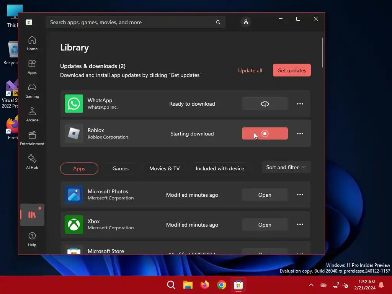
Task: Open Xbox with its Open button
Action: [x=265, y=225]
